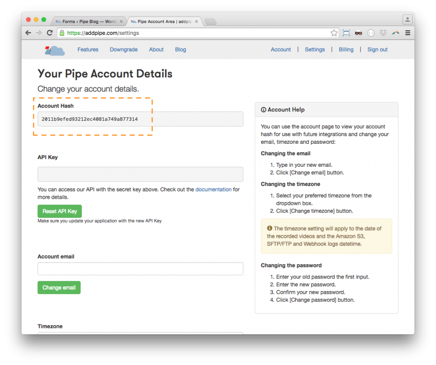Open the Features navigation link

[x=88, y=50]
